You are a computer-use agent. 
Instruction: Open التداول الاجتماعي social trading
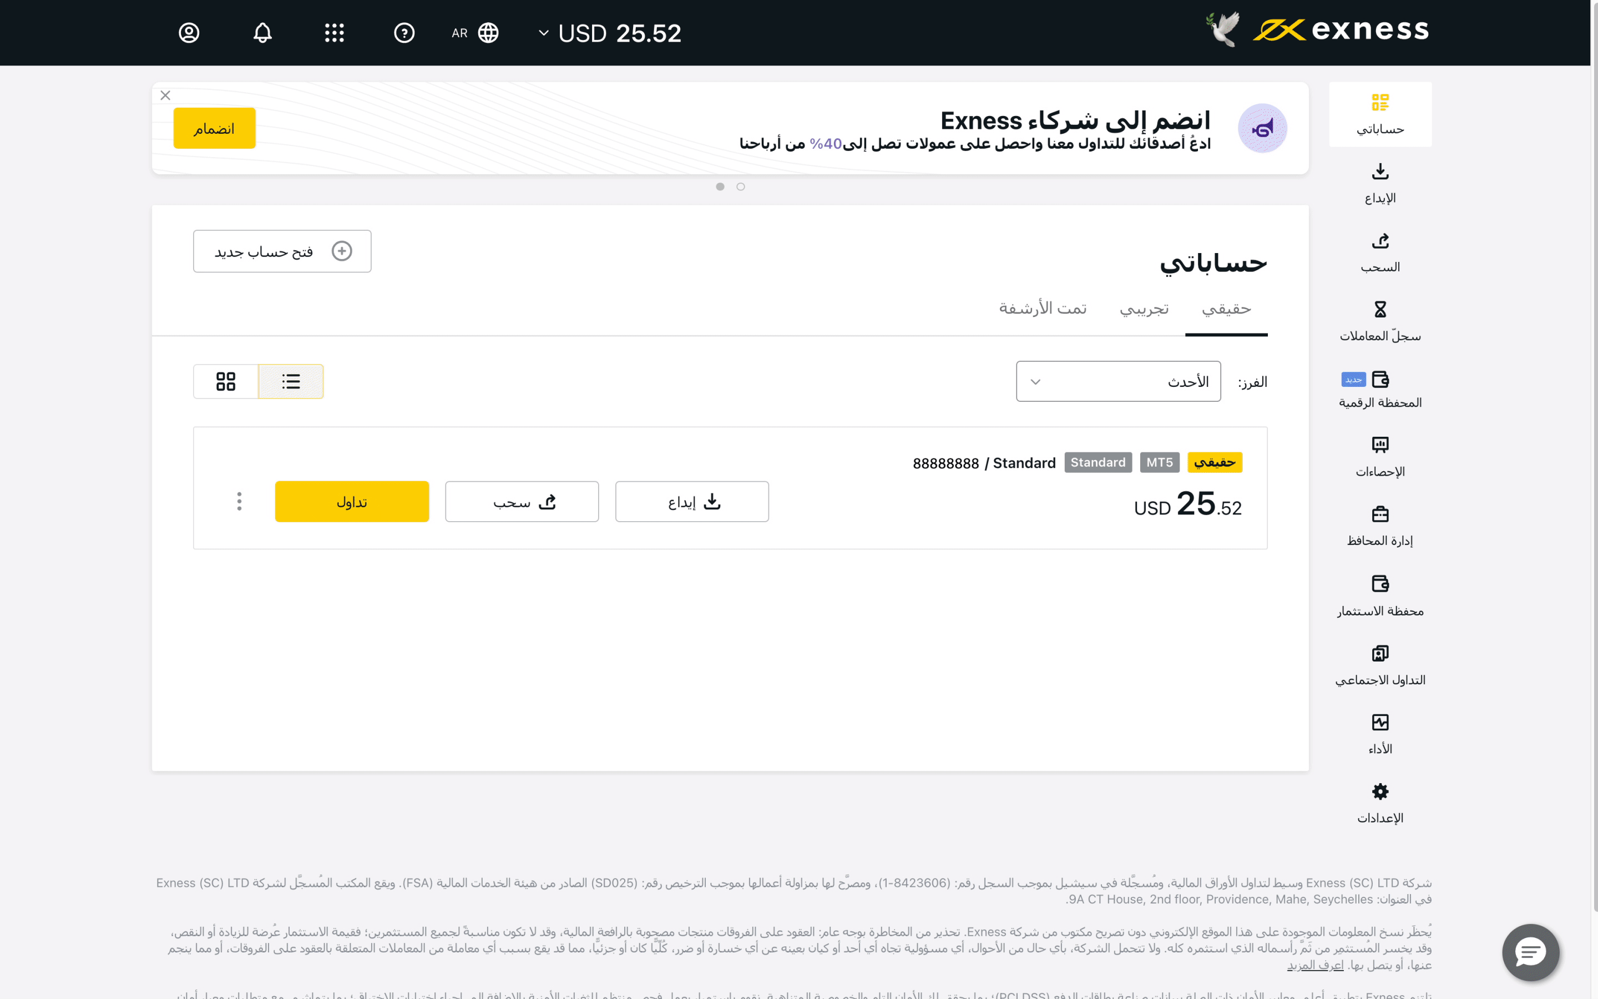pyautogui.click(x=1380, y=666)
